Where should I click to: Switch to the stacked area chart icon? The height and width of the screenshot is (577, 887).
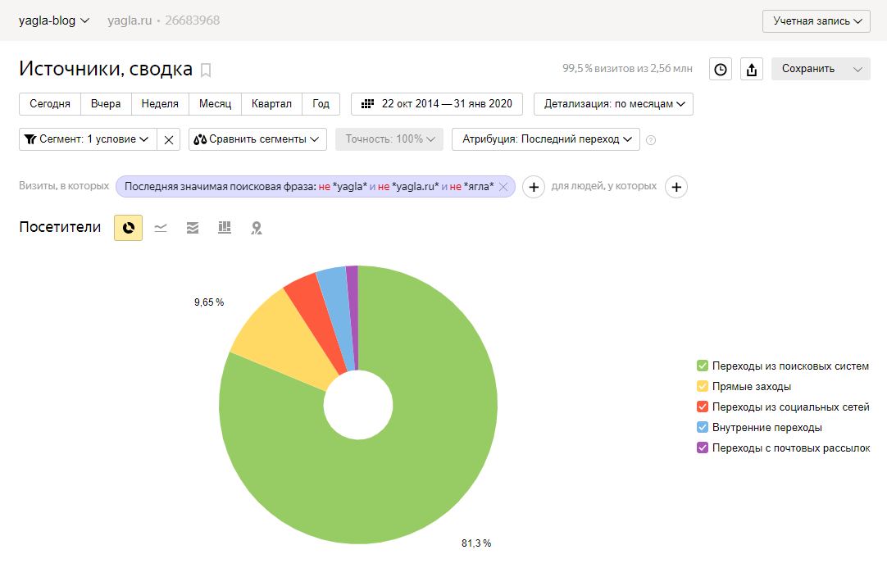tap(193, 228)
